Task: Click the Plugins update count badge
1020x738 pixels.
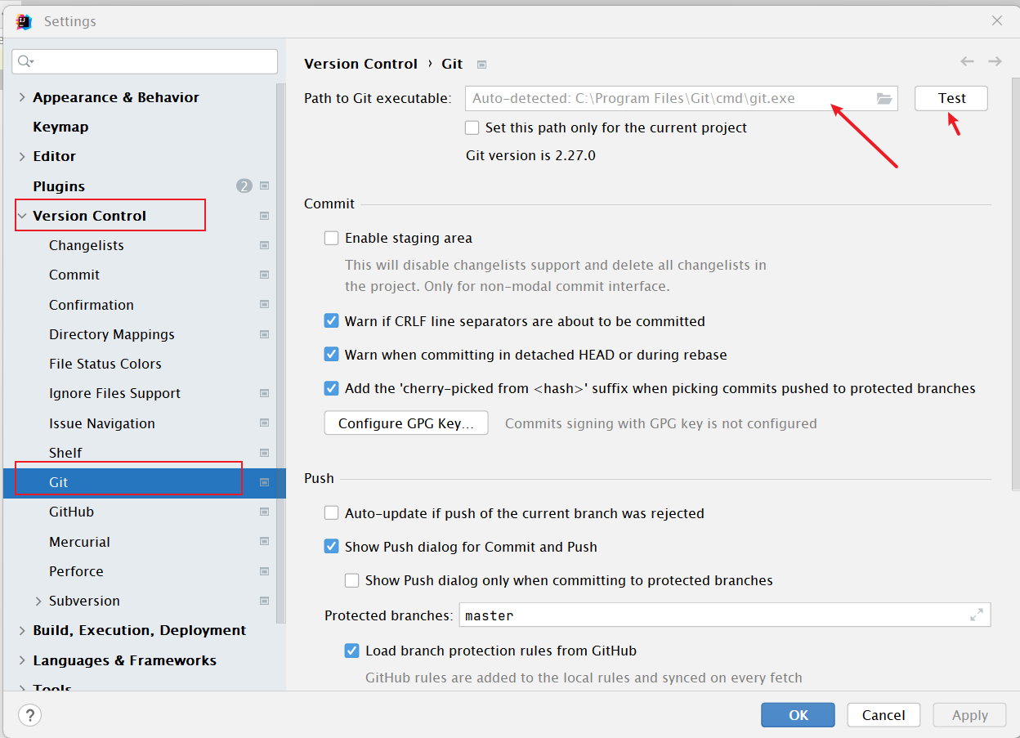Action: point(244,186)
